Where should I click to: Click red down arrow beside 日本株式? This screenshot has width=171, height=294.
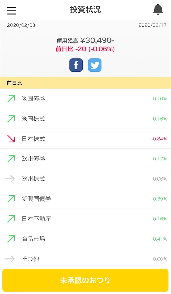click(11, 139)
